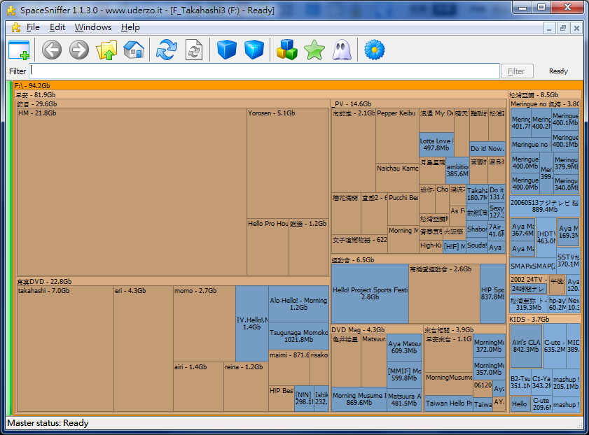Select the Taiwan Hello Pr file block
This screenshot has height=435, width=589.
click(x=449, y=403)
